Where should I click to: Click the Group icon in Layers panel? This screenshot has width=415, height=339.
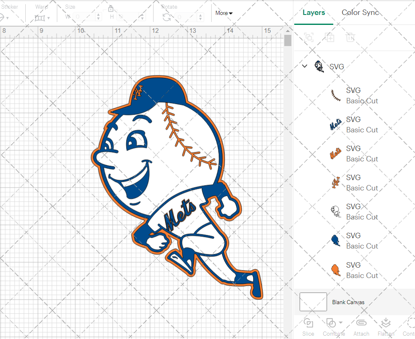click(x=308, y=37)
